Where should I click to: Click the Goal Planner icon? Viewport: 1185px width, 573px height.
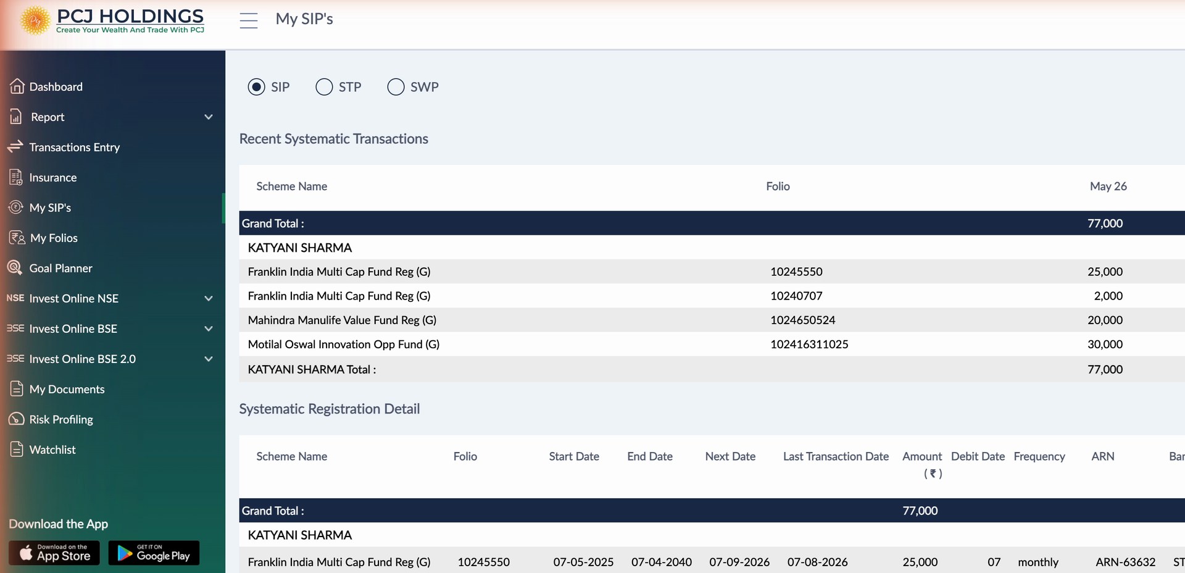pos(15,268)
